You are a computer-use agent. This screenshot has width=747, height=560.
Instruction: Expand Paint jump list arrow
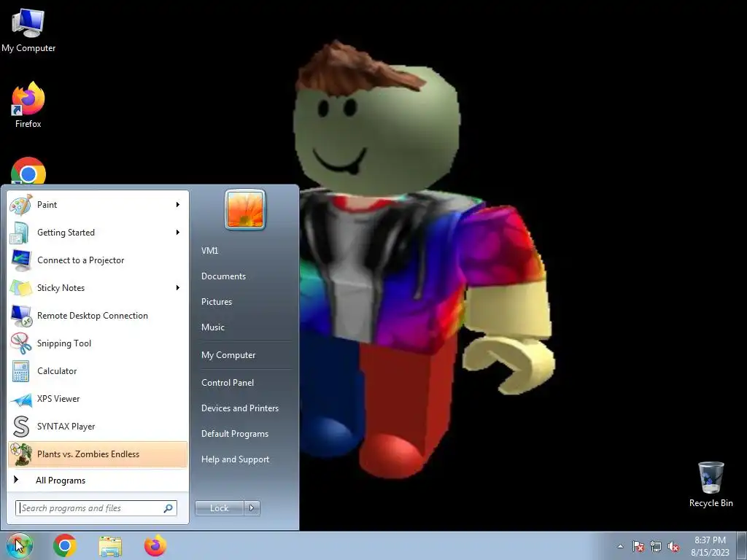point(178,205)
